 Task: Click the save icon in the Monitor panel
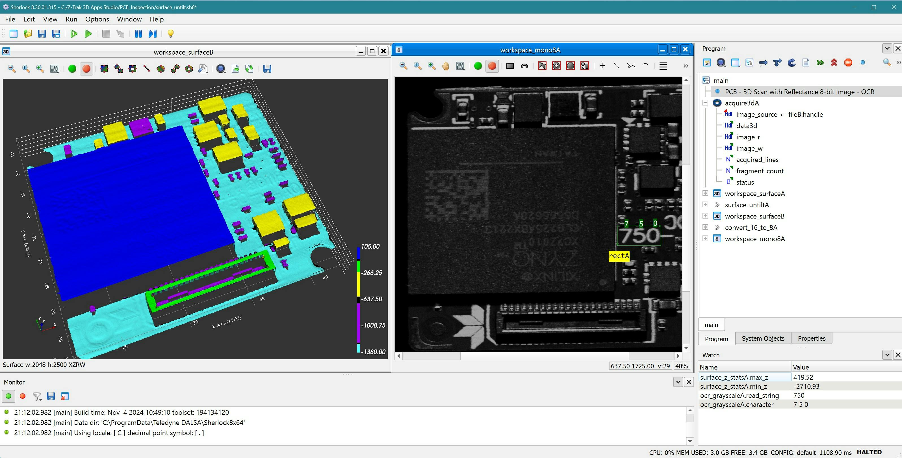(x=51, y=396)
